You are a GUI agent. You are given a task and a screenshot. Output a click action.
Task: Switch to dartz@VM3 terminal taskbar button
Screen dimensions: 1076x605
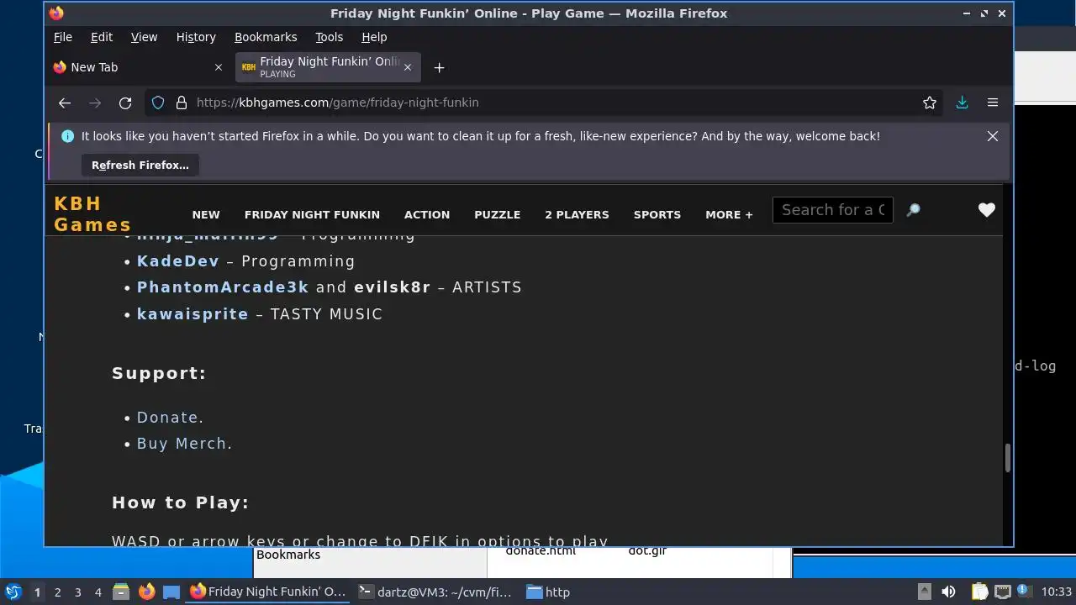(435, 592)
